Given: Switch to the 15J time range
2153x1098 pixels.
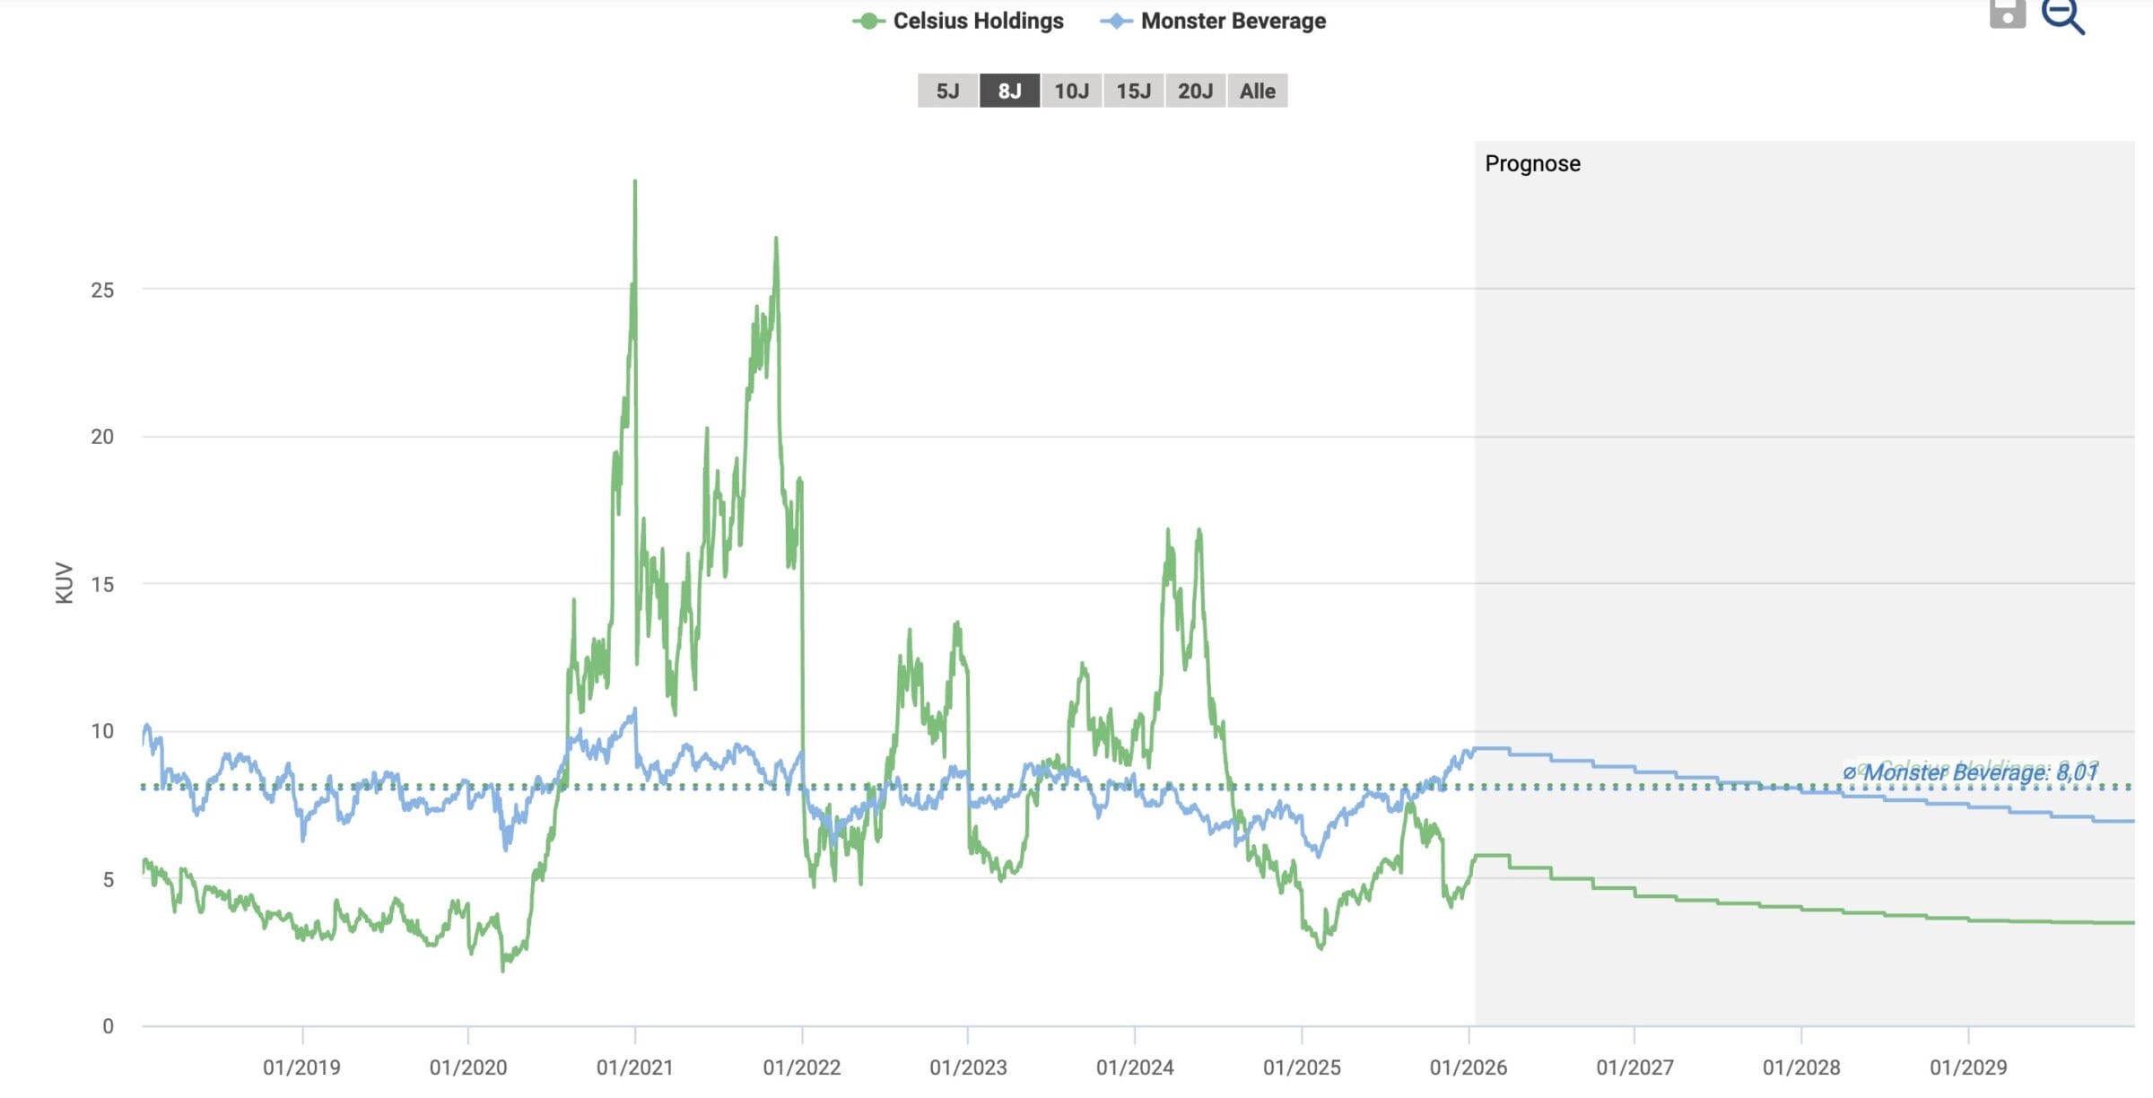Looking at the screenshot, I should (1133, 91).
